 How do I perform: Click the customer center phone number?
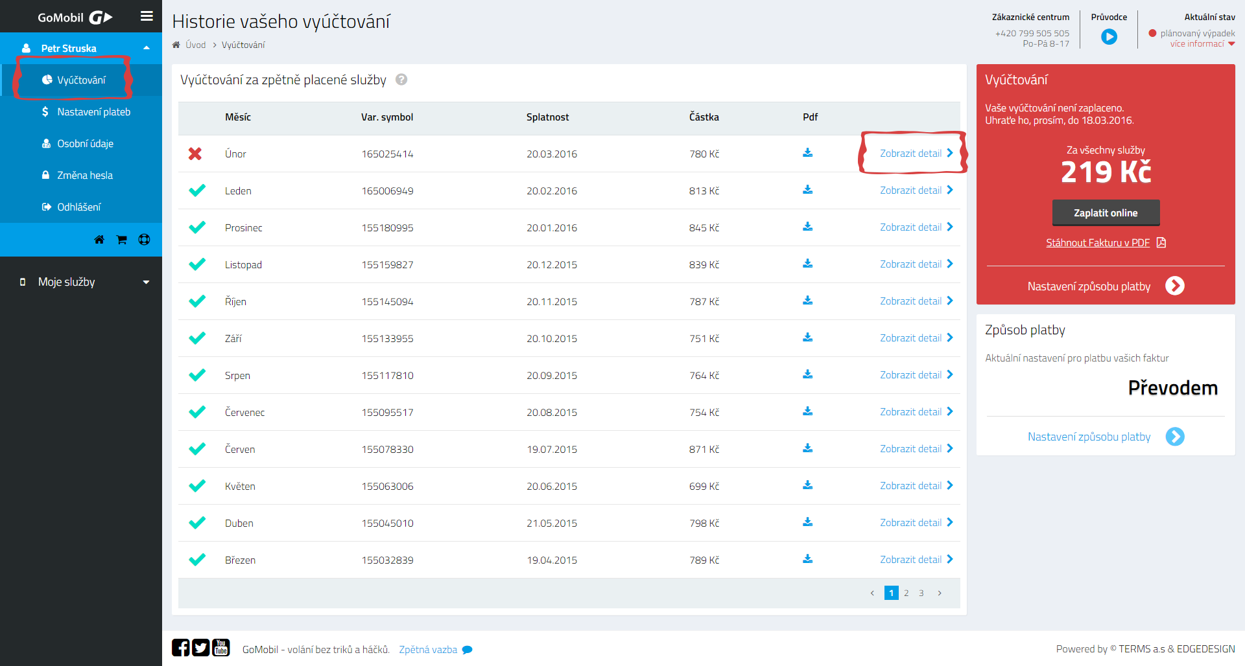pyautogui.click(x=1032, y=33)
